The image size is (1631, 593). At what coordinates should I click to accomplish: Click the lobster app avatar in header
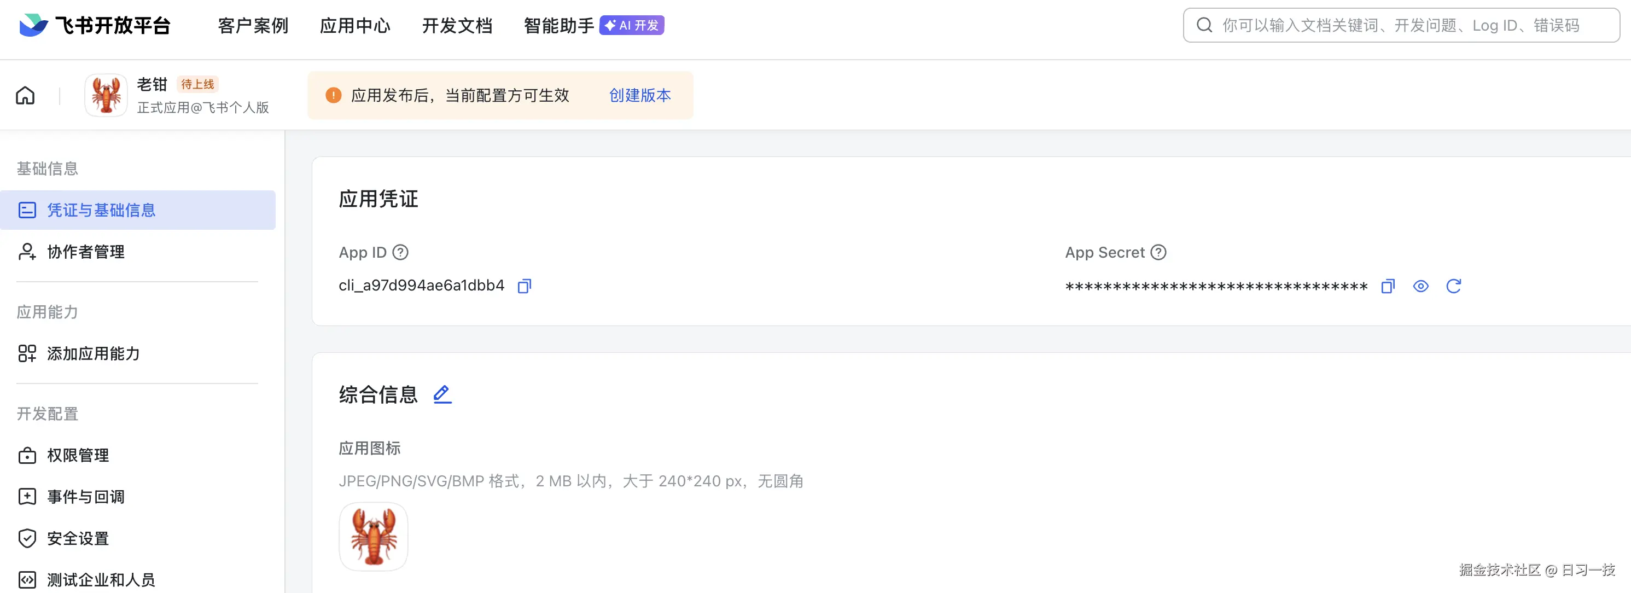coord(106,95)
